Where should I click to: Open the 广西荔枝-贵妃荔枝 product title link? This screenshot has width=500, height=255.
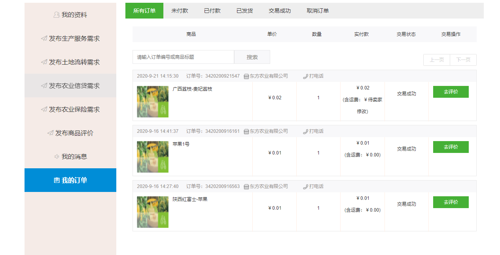[192, 89]
